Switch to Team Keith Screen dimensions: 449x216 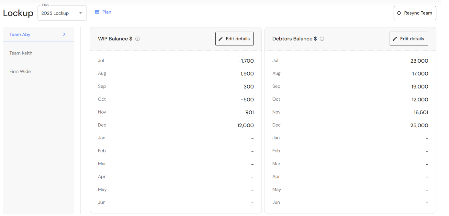21,53
